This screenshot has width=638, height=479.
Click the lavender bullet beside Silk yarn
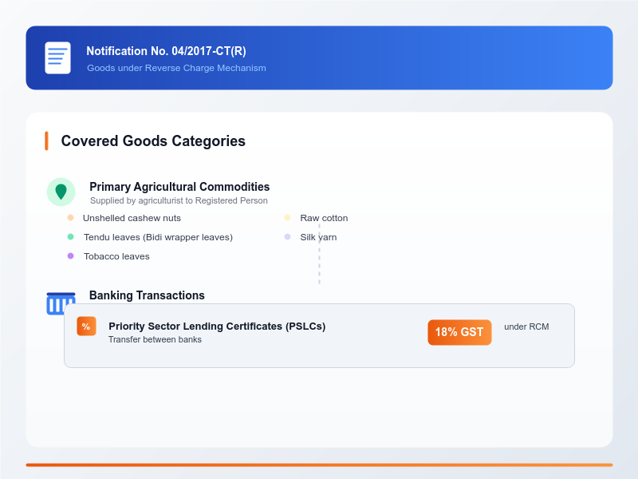(287, 236)
